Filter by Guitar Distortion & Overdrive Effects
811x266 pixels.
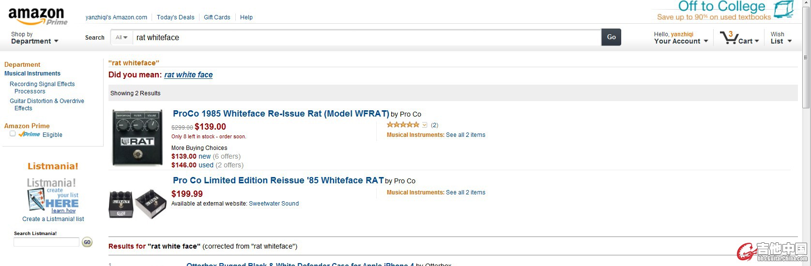pos(47,104)
